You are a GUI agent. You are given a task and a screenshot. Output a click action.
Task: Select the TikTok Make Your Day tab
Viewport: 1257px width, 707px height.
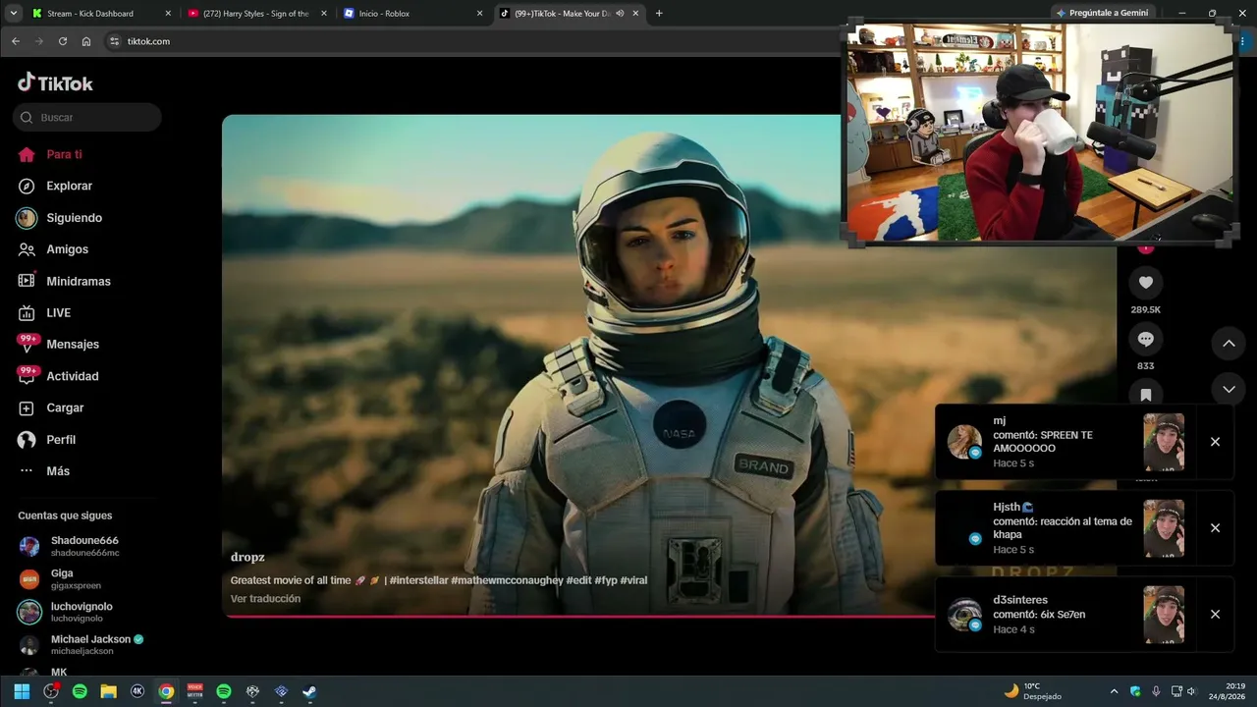click(x=569, y=14)
